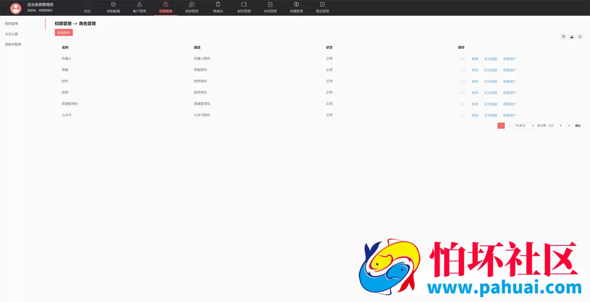Click 修改 for the 机器人 role

point(475,59)
